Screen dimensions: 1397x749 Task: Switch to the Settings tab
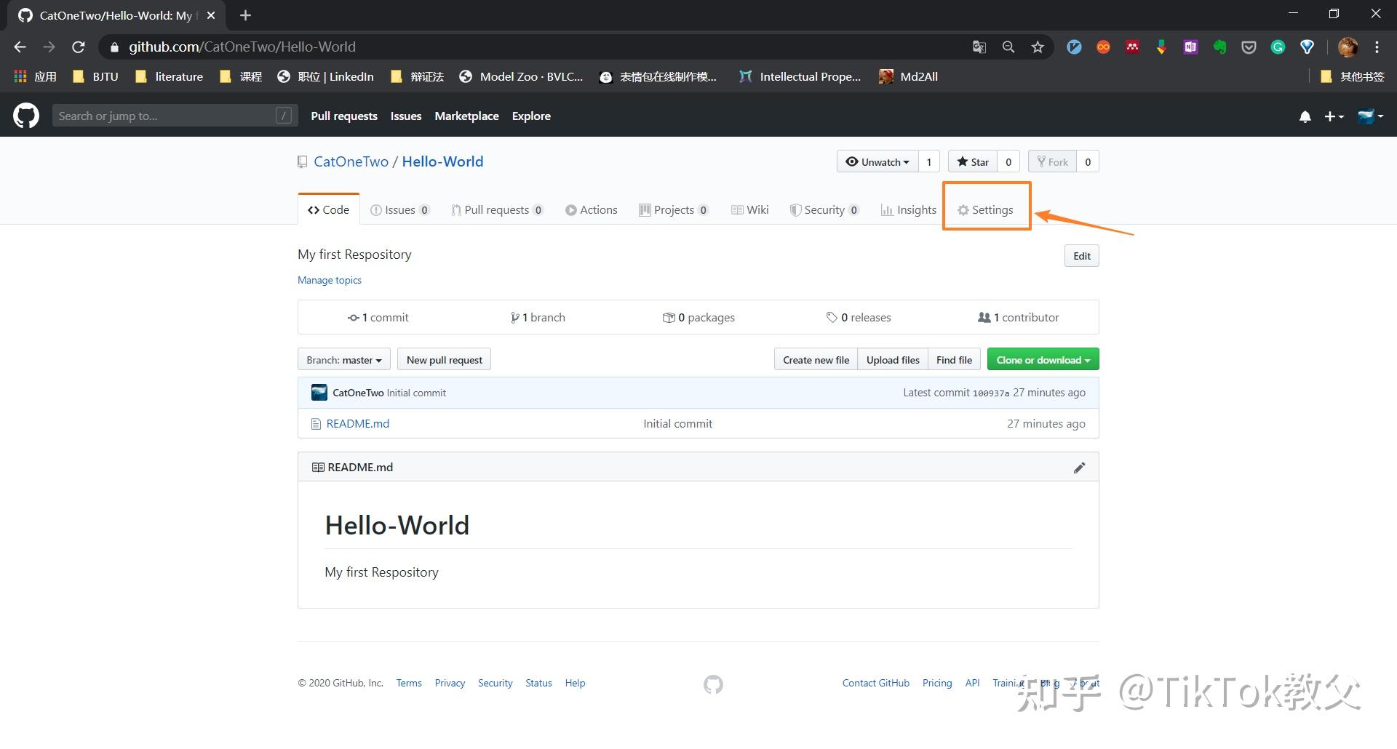point(985,210)
